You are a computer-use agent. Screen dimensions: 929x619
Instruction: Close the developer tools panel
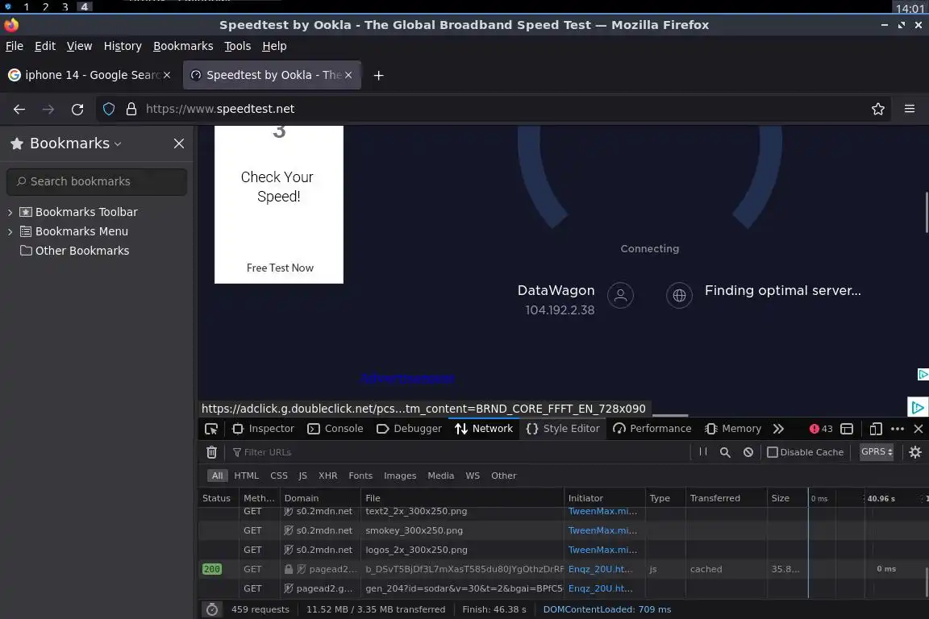coord(919,429)
